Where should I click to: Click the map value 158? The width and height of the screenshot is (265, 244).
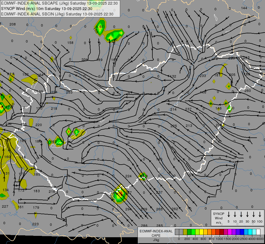(70, 43)
